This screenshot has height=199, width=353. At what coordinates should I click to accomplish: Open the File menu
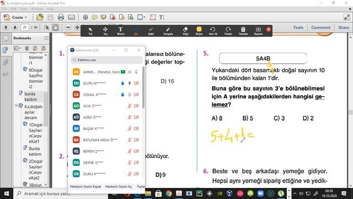coord(4,9)
